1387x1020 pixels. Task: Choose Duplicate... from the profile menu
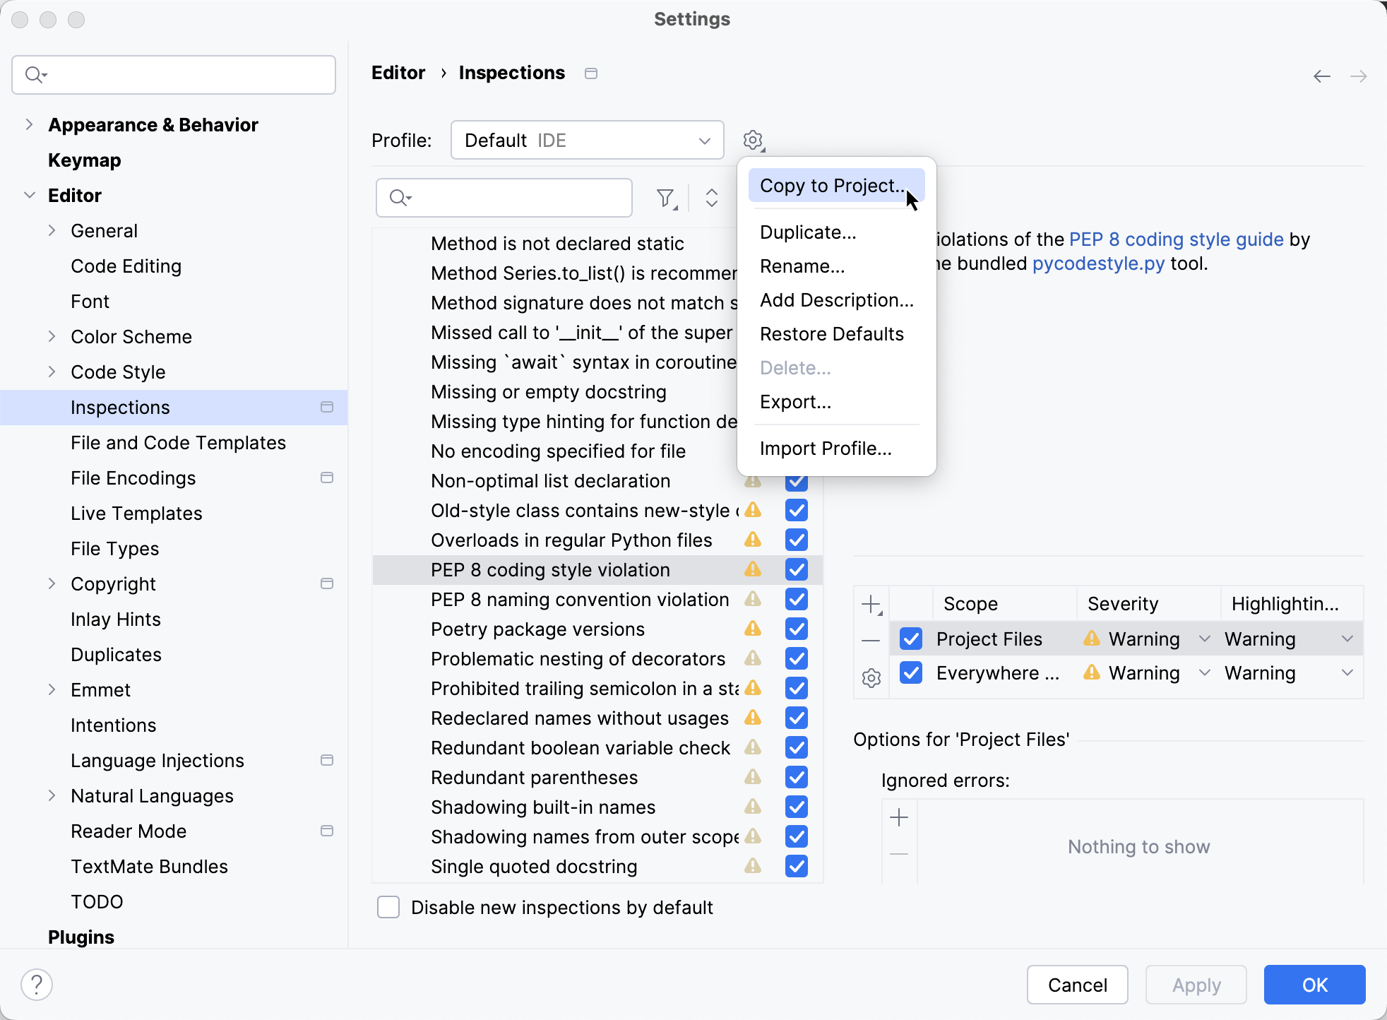coord(808,232)
